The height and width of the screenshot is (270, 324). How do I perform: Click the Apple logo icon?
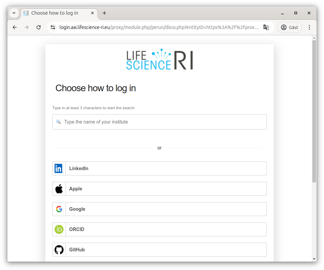[x=59, y=189]
